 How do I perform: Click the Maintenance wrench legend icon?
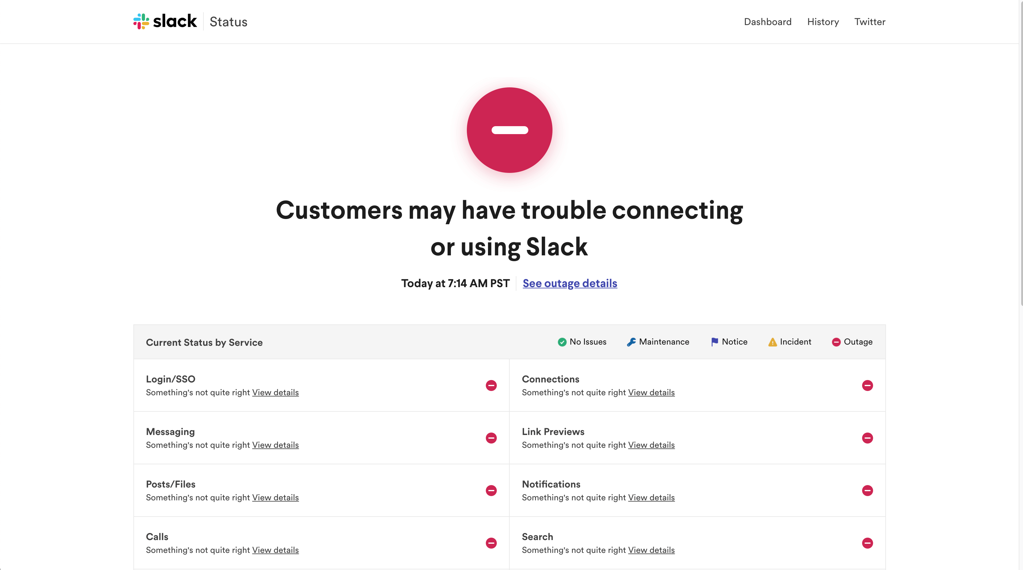631,342
